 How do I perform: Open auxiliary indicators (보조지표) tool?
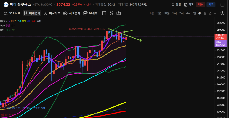point(12,13)
